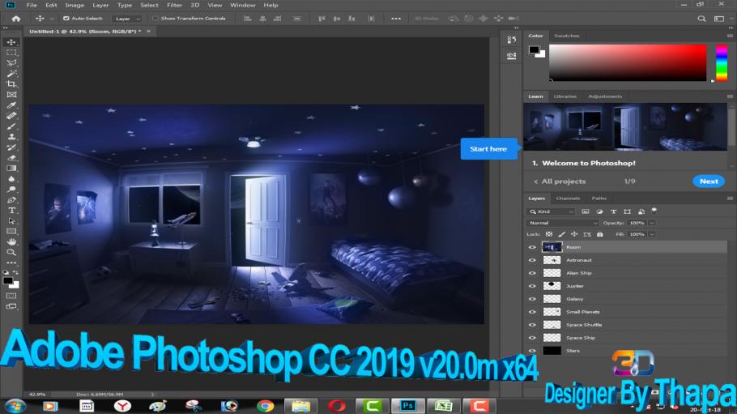Screen dimensions: 737x414
Task: Open the search icon in options bar
Action: (x=701, y=19)
